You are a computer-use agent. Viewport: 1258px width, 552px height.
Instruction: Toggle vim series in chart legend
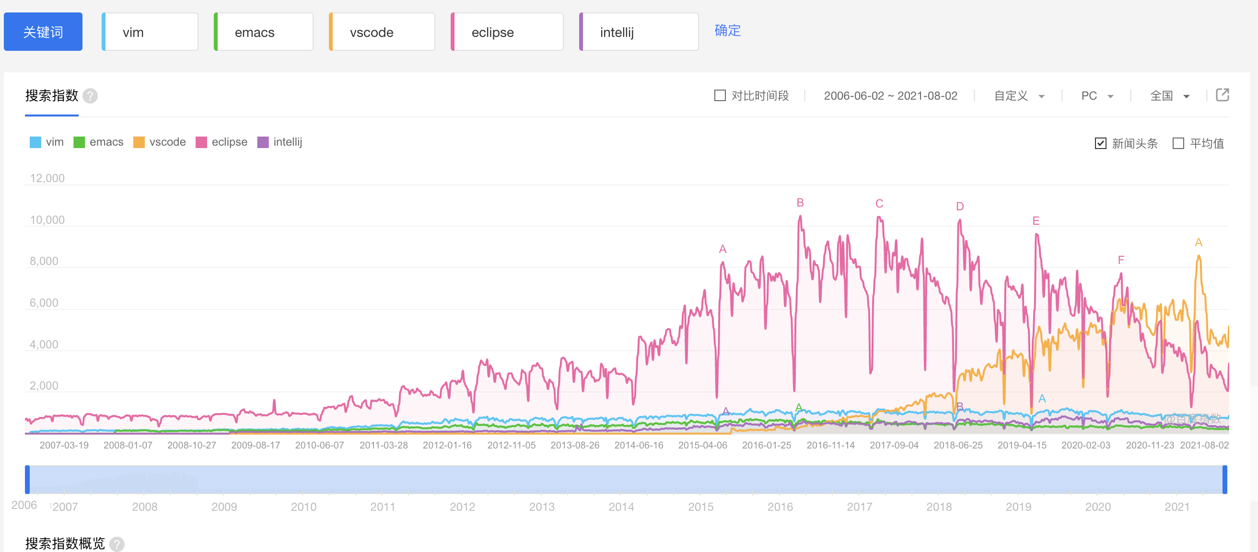(x=47, y=142)
